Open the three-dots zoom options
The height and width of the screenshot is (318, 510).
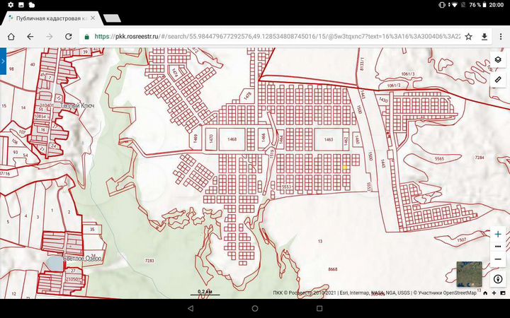coord(498,247)
